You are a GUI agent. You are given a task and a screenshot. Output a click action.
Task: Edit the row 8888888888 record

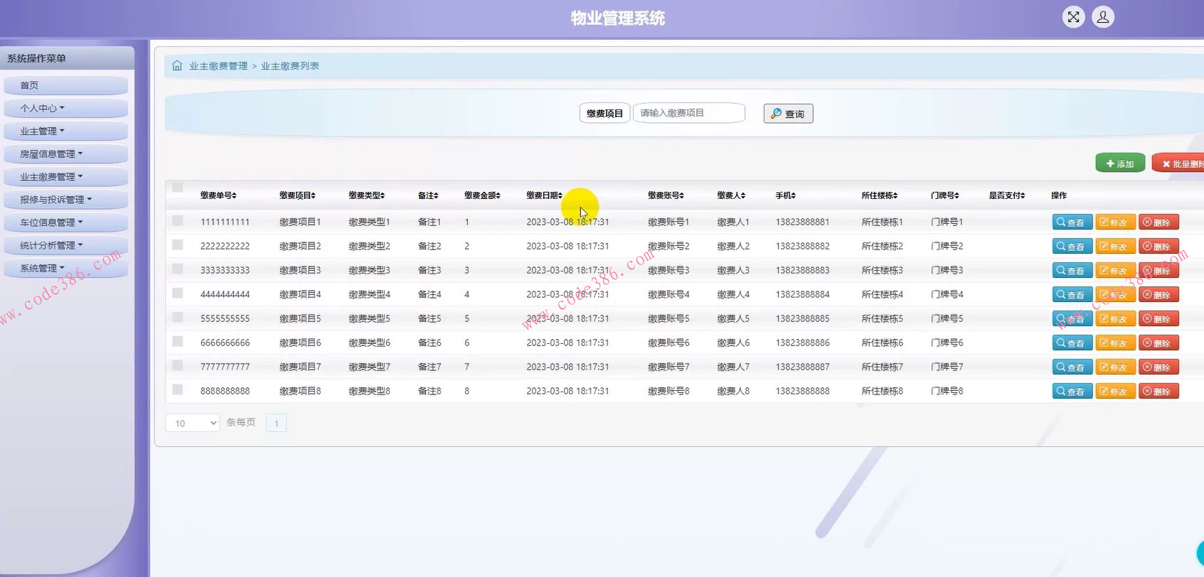1115,392
